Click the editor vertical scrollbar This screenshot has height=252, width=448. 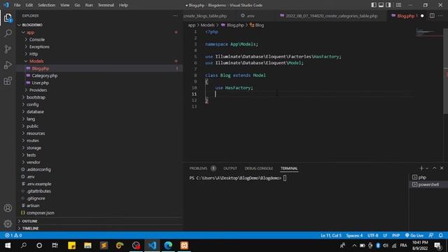click(x=445, y=71)
